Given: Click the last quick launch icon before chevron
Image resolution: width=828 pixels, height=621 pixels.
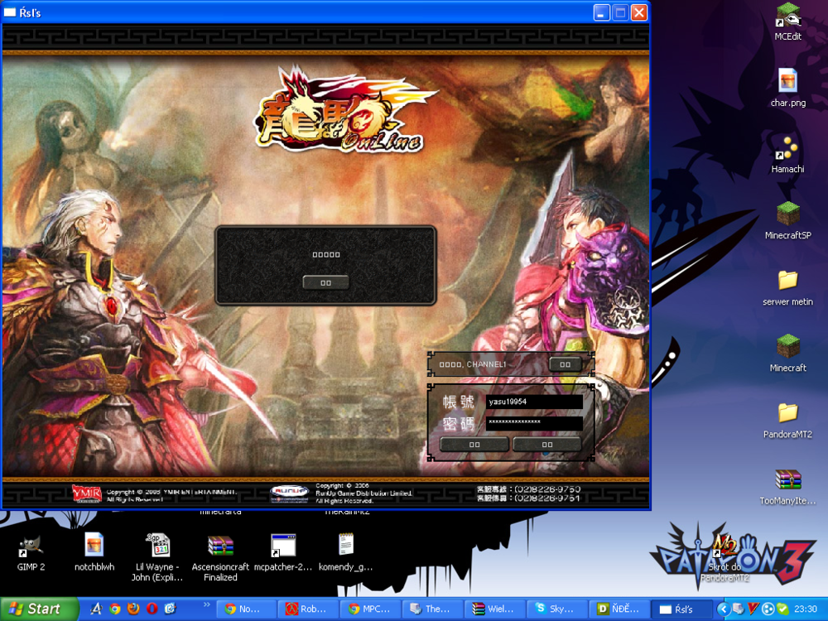Looking at the screenshot, I should coord(170,609).
